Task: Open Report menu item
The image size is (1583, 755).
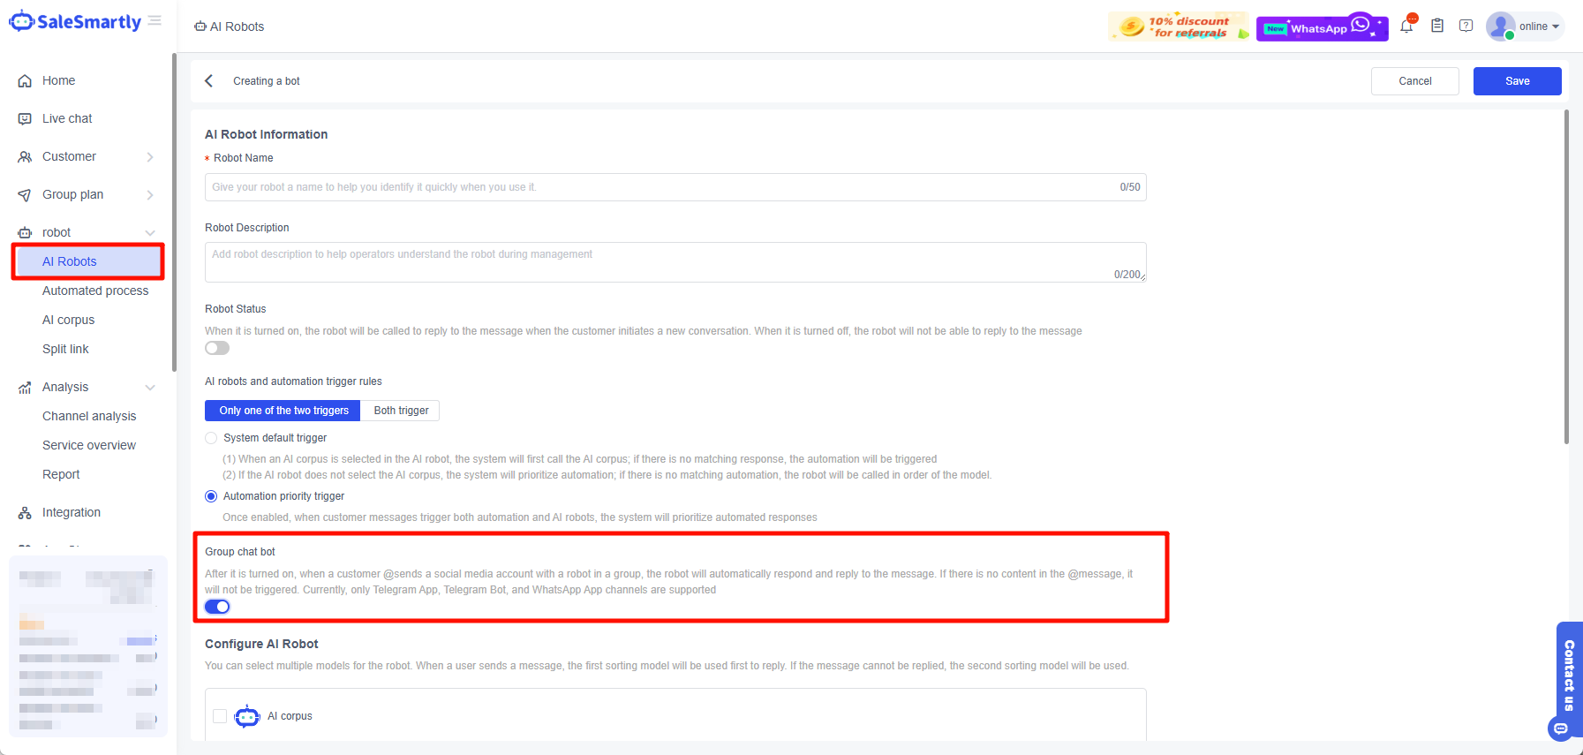Action: [61, 474]
